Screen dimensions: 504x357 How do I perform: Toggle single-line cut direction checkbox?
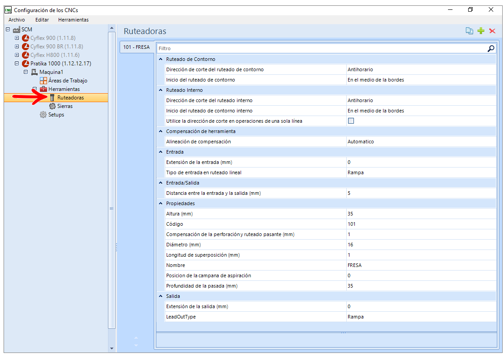pyautogui.click(x=351, y=121)
